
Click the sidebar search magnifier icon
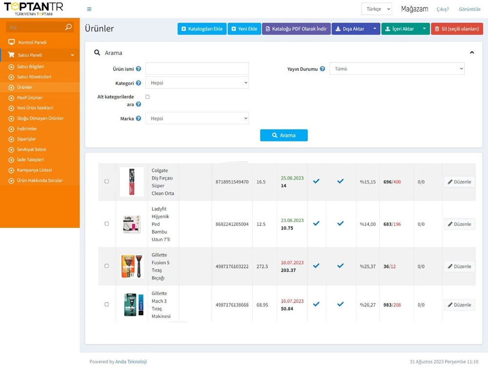tap(68, 27)
